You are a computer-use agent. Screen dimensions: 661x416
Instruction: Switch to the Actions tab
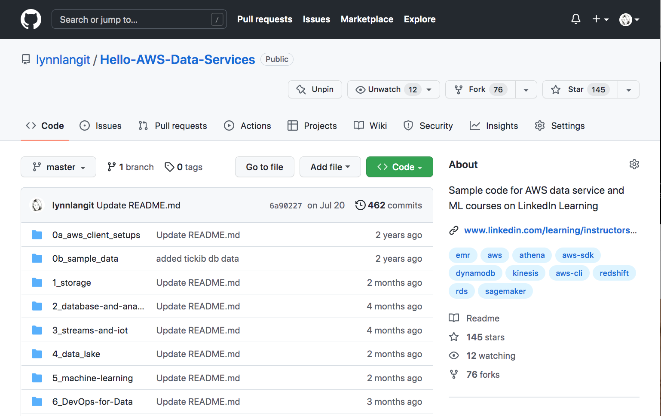[248, 125]
